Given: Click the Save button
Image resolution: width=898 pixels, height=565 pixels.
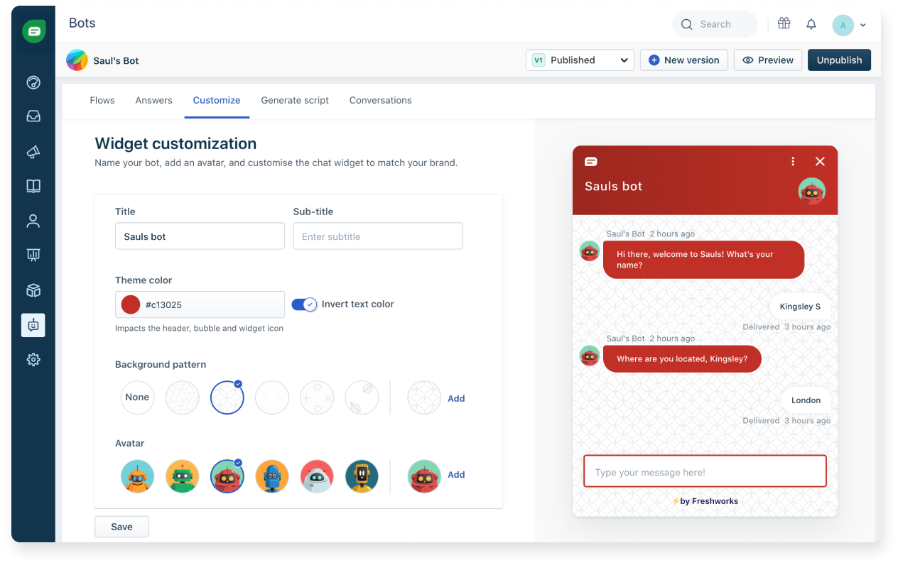Looking at the screenshot, I should (121, 527).
